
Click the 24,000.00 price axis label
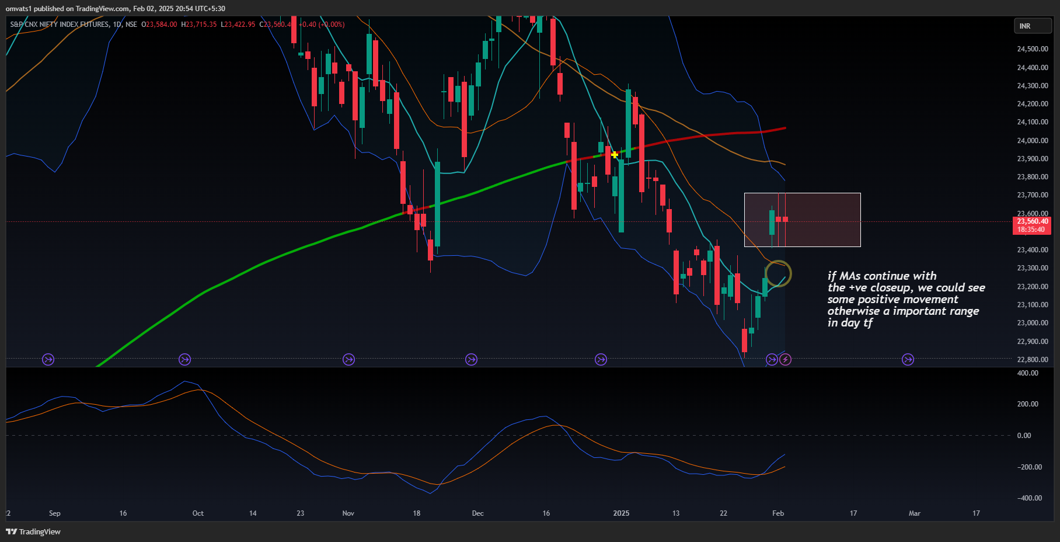(x=1032, y=141)
